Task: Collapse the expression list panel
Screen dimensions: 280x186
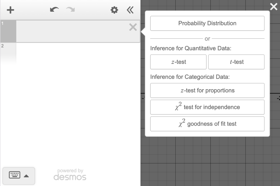Action: [130, 10]
